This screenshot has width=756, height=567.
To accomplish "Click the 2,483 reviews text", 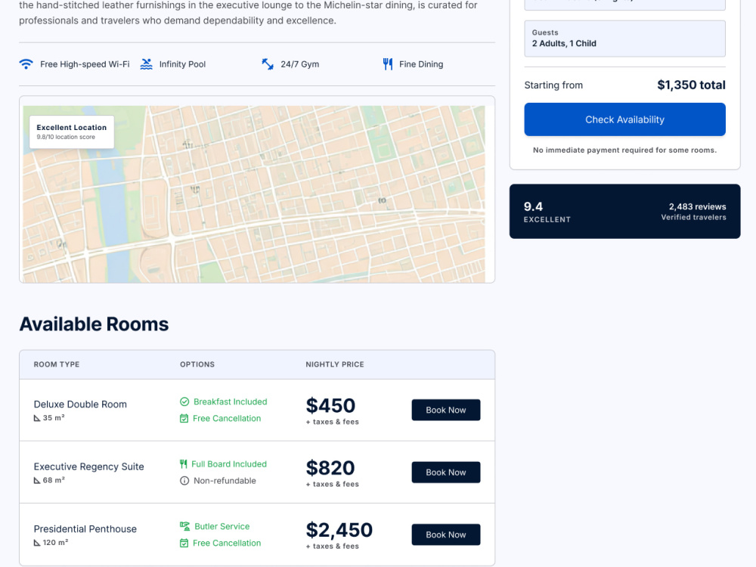I will [x=697, y=206].
